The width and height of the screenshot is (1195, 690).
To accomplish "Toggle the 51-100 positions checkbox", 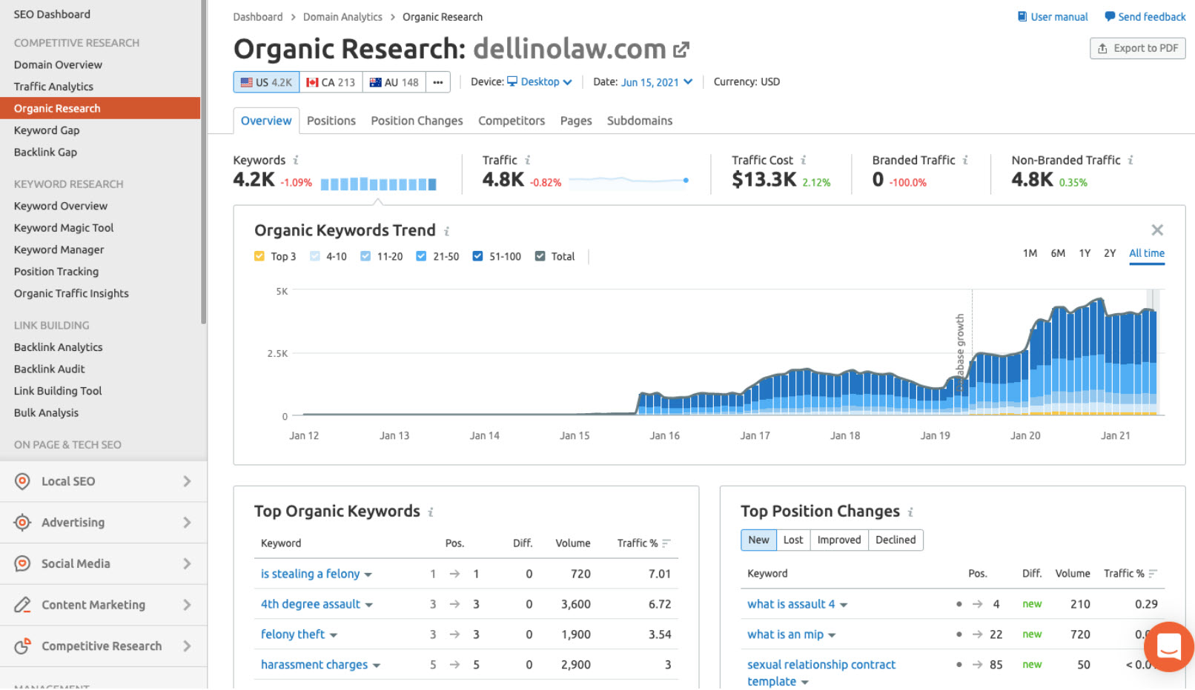I will 477,256.
